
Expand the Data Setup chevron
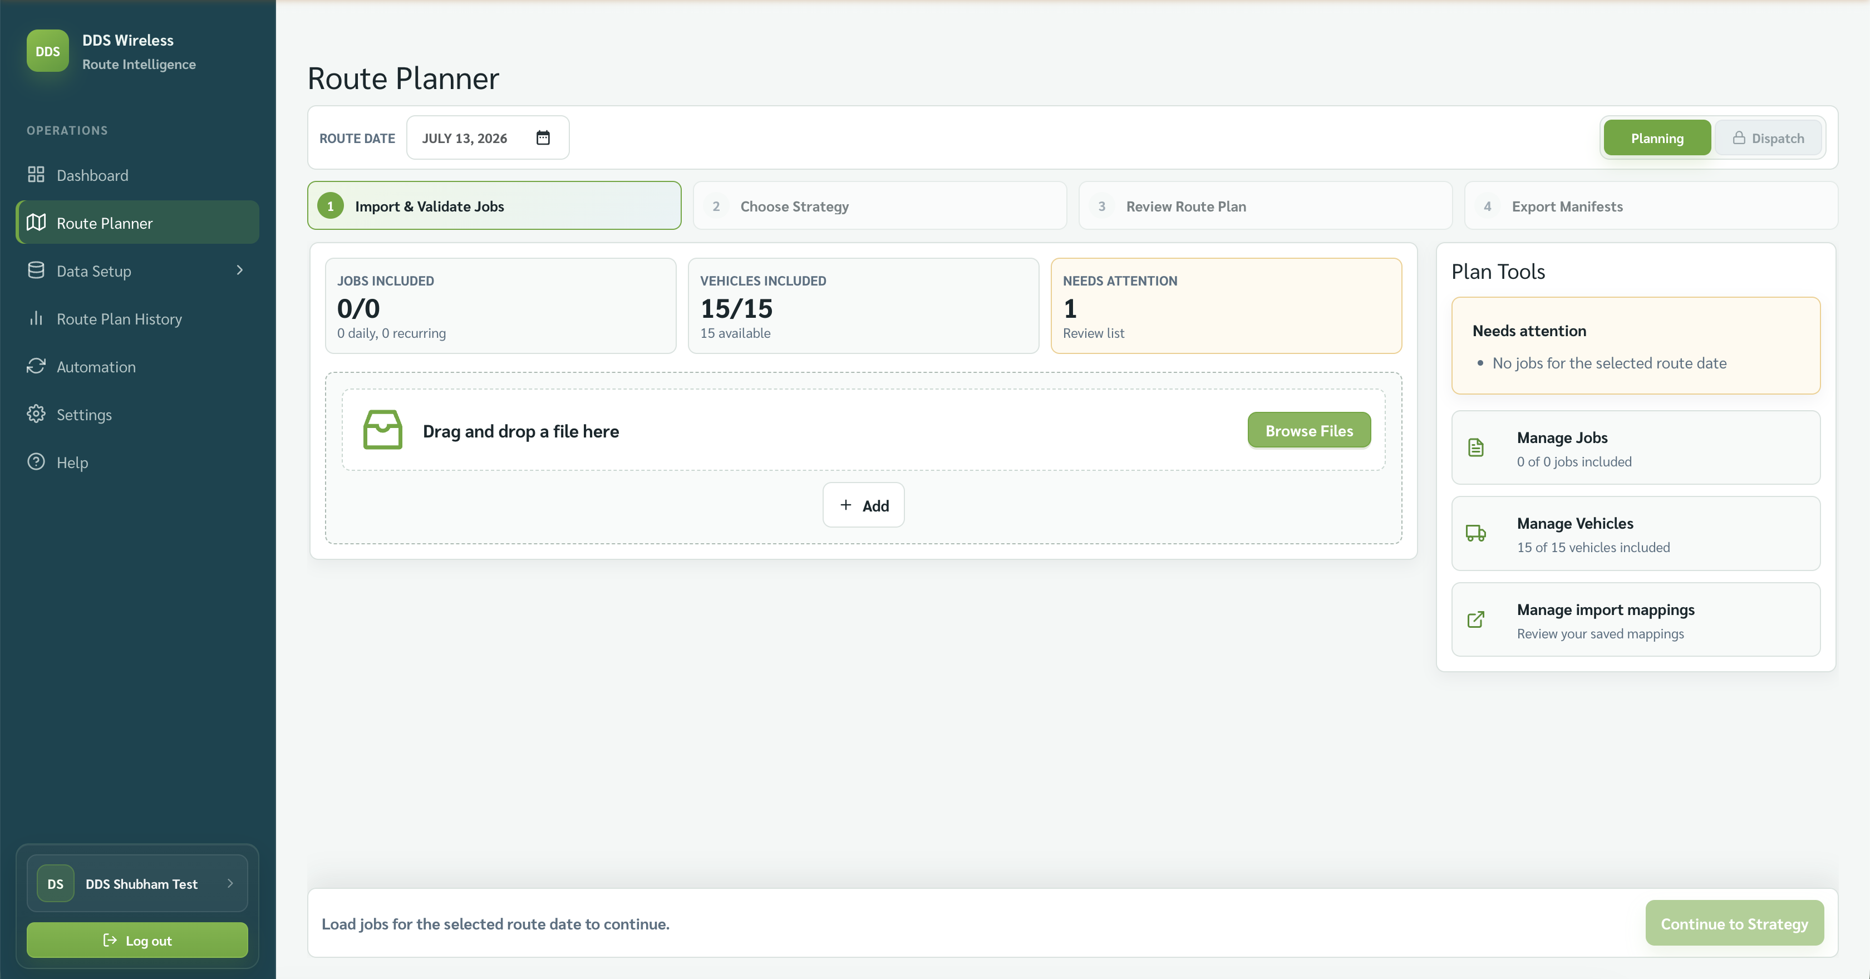(239, 270)
